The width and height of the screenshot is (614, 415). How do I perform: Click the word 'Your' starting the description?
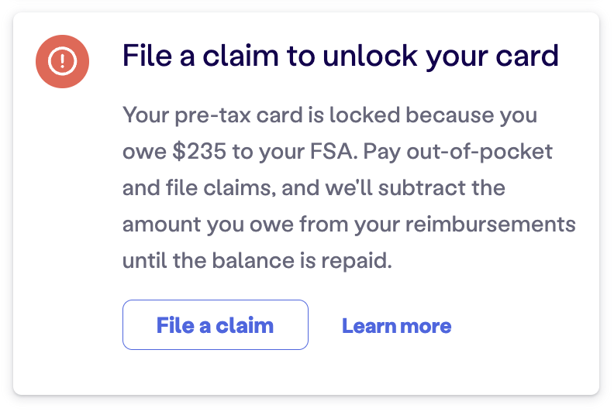click(144, 116)
